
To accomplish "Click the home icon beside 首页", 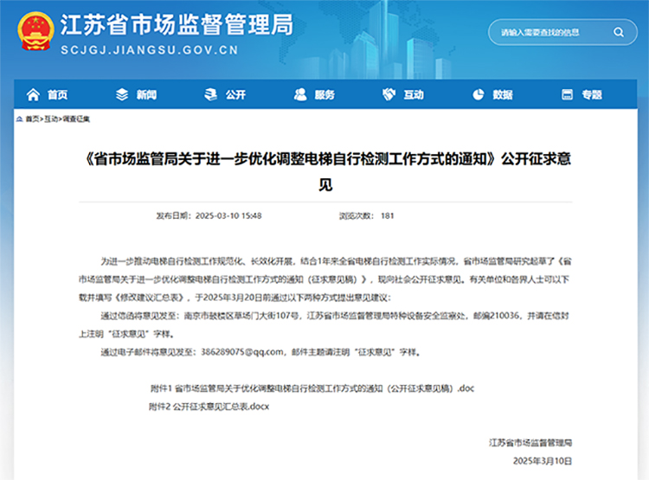I will (34, 94).
